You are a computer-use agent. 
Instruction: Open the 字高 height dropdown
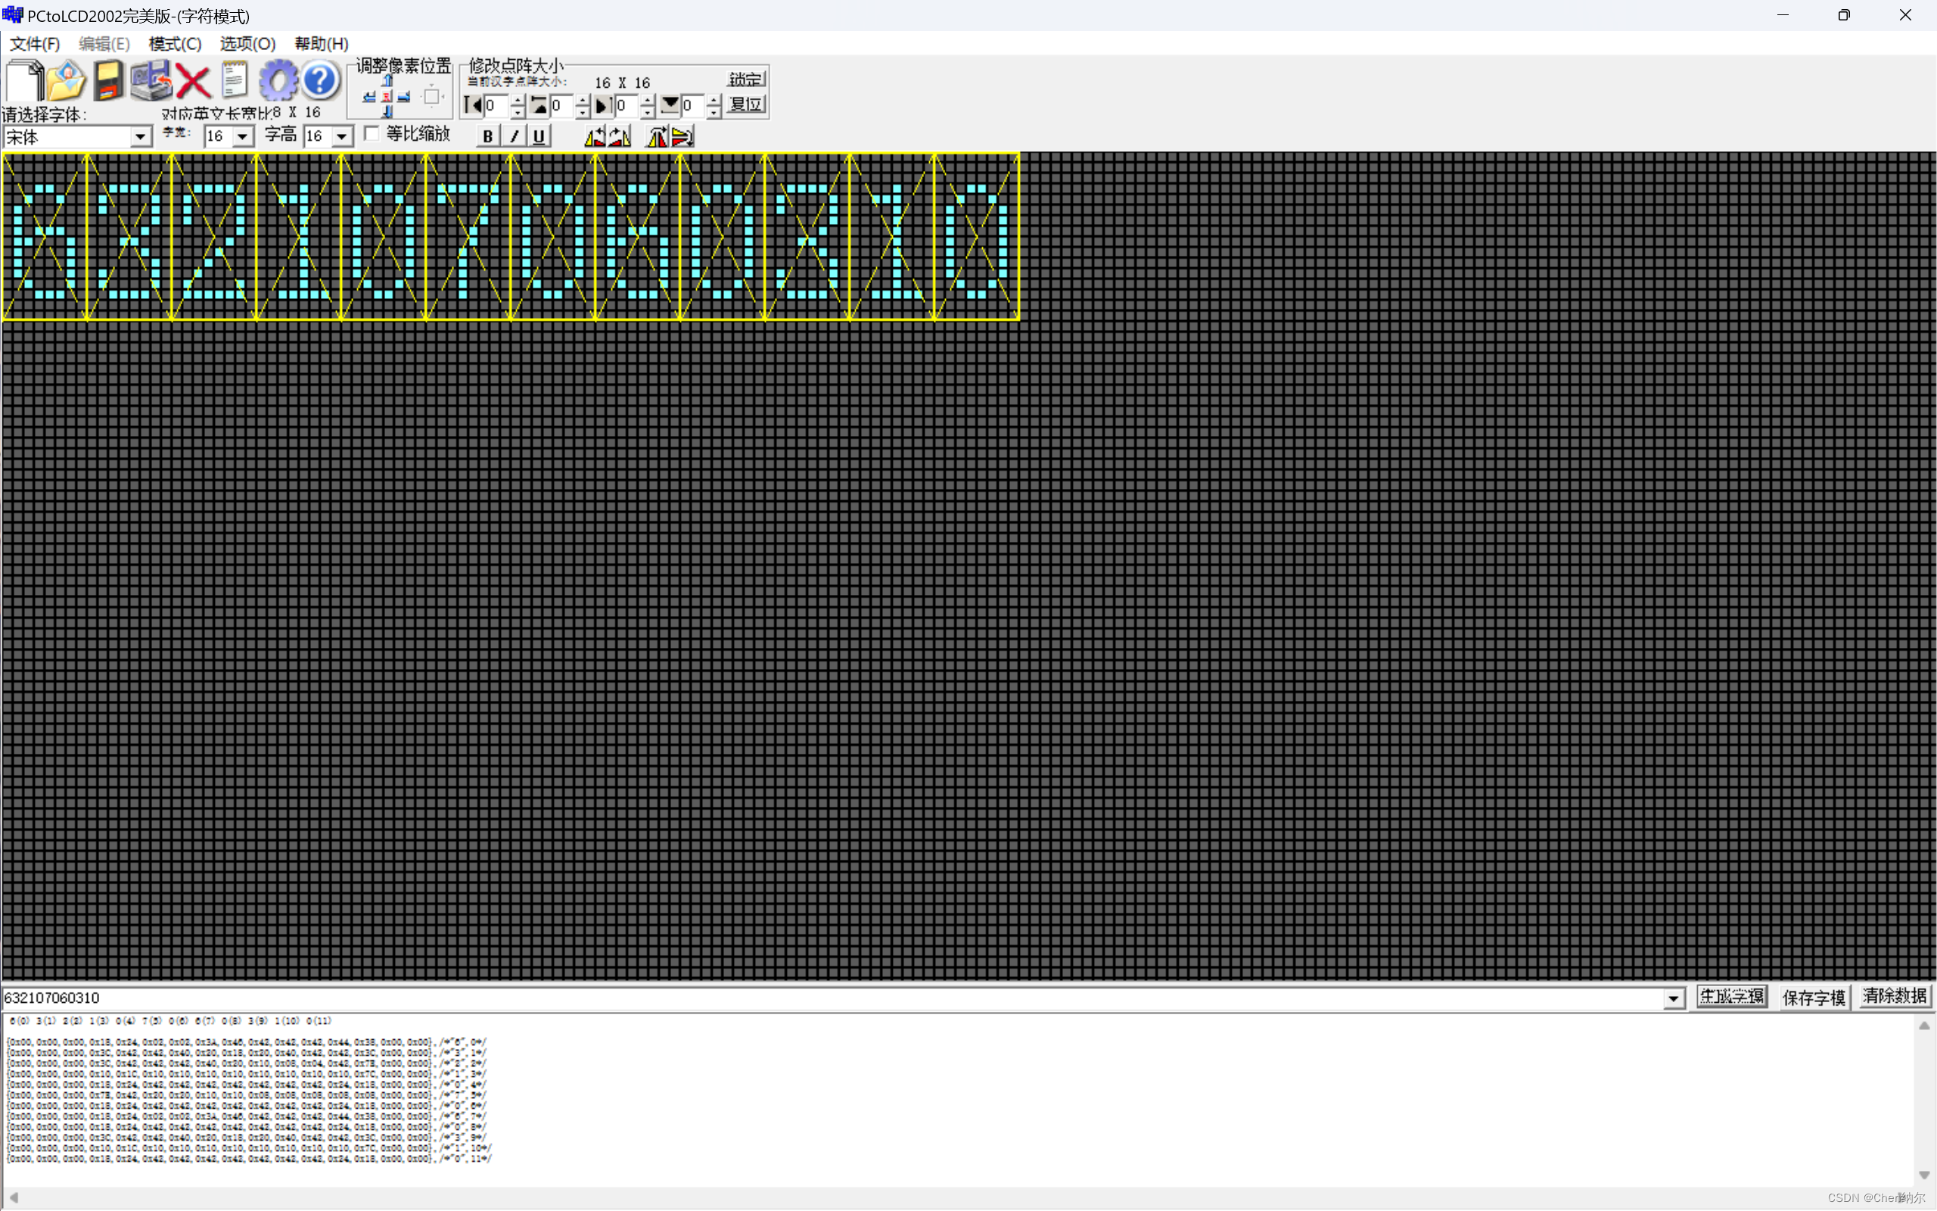pyautogui.click(x=342, y=137)
